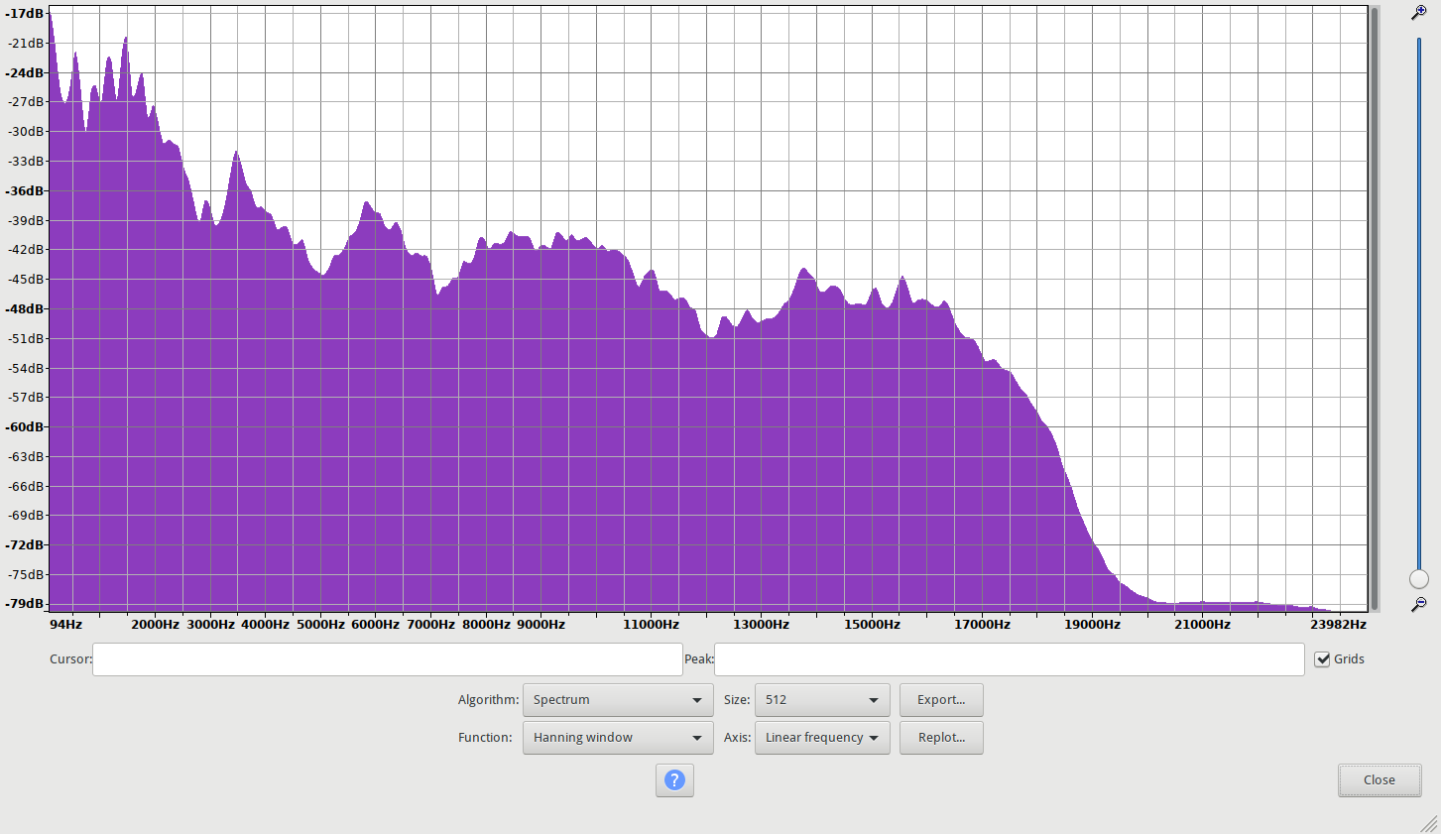Click the Export... button
The image size is (1441, 834).
[941, 700]
